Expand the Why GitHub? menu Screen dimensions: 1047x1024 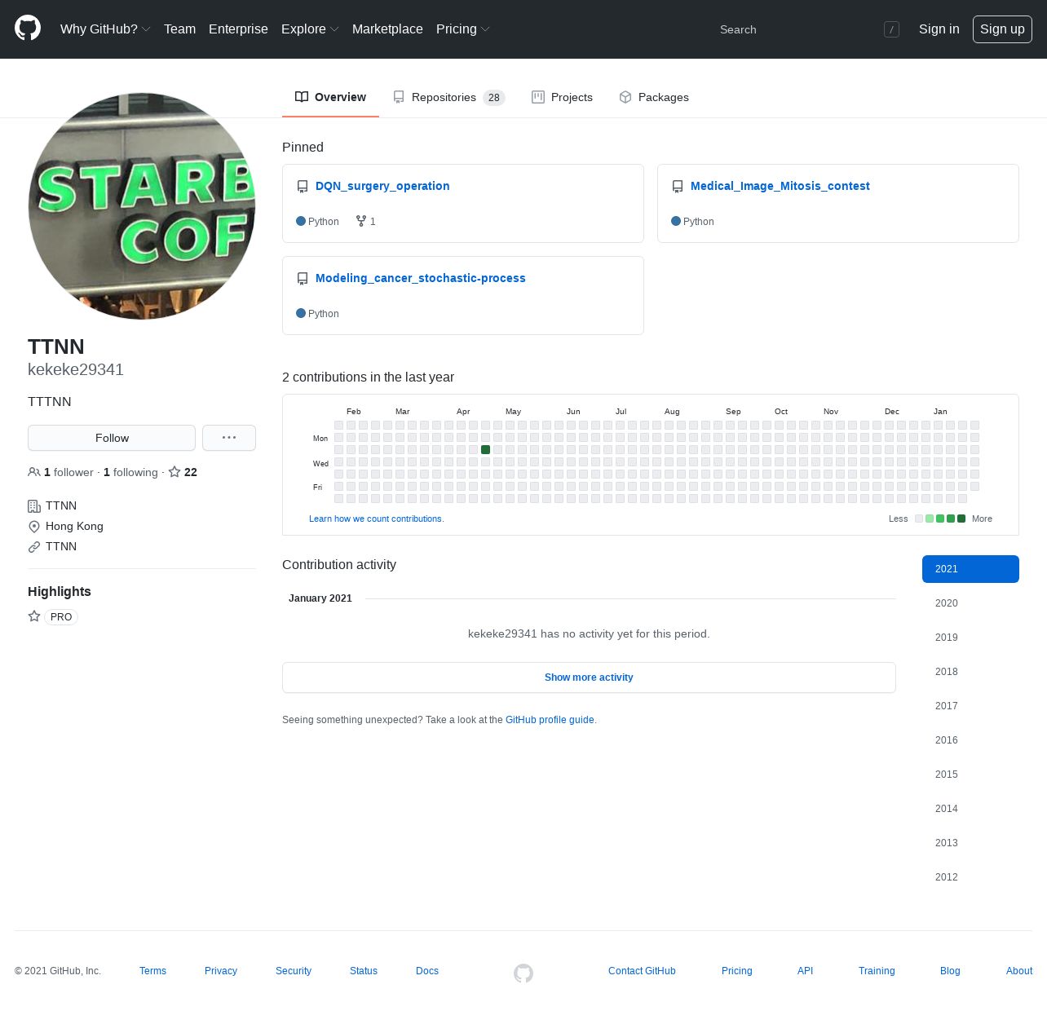(x=105, y=29)
